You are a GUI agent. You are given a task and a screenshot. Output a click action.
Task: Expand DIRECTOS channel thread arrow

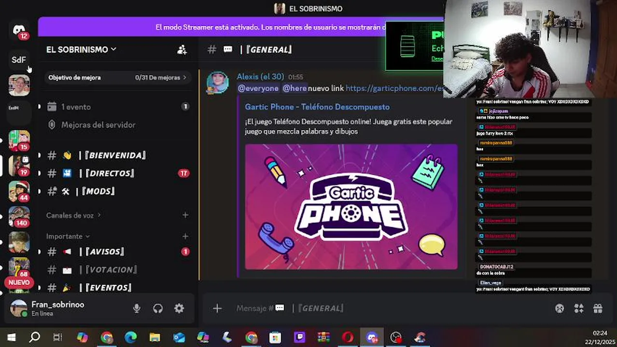(x=40, y=173)
